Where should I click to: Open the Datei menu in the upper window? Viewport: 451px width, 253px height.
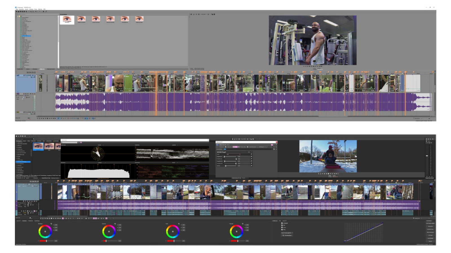coord(17,9)
